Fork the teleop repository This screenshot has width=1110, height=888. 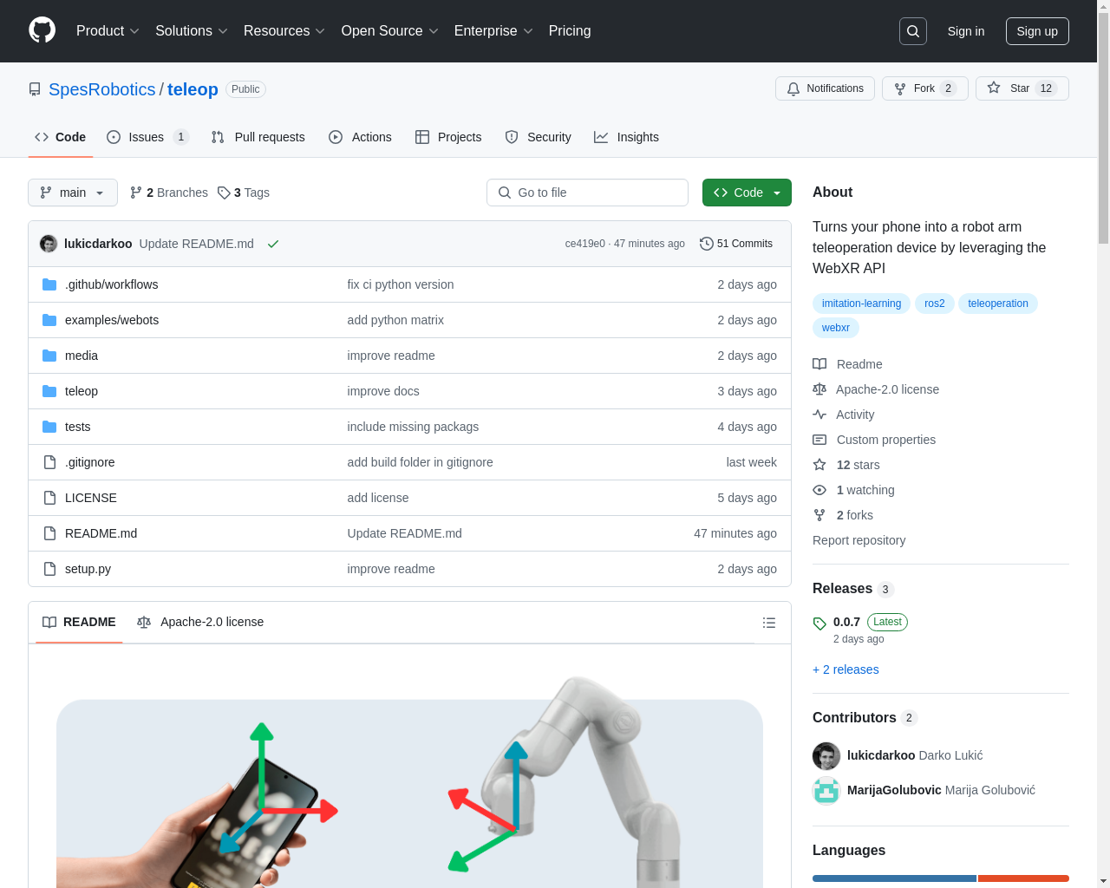pyautogui.click(x=924, y=88)
